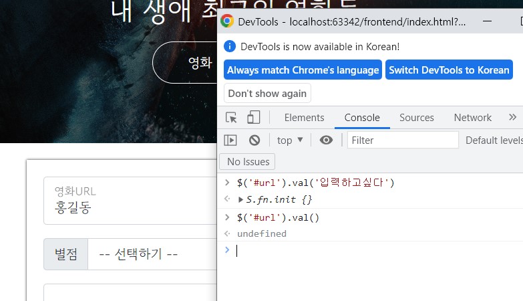Switch to the Elements tab

tap(304, 118)
